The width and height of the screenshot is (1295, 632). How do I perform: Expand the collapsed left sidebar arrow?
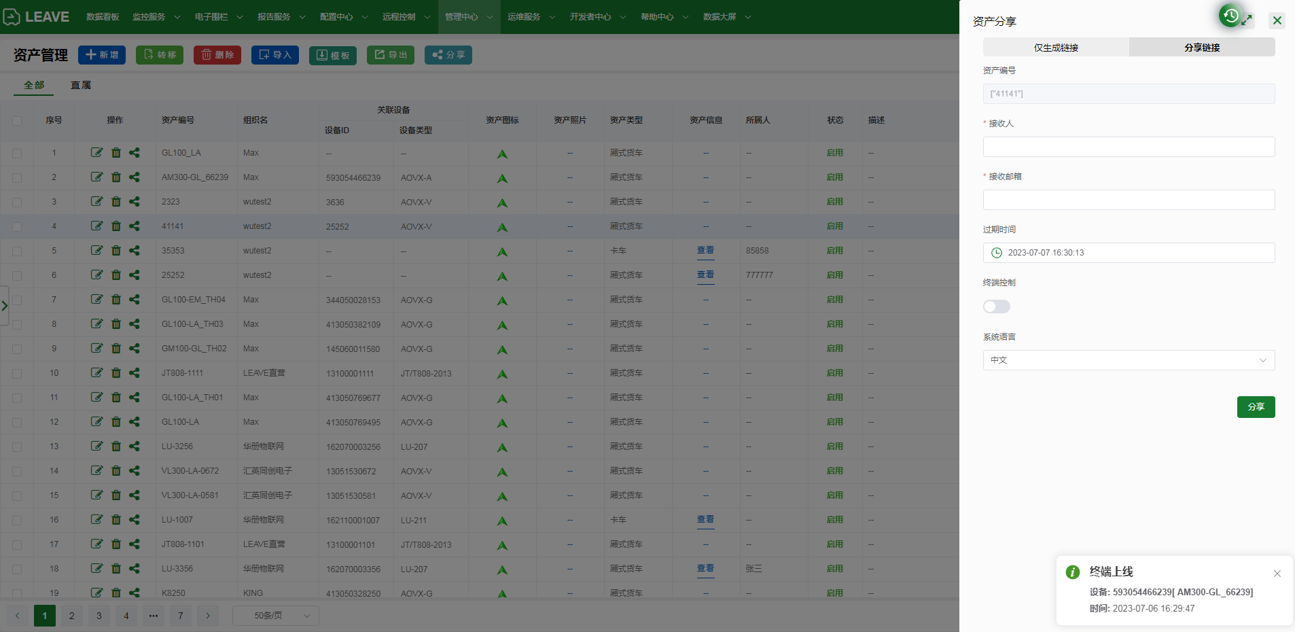pos(5,306)
